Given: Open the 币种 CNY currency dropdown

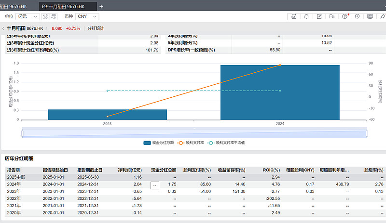Looking at the screenshot, I should point(87,16).
